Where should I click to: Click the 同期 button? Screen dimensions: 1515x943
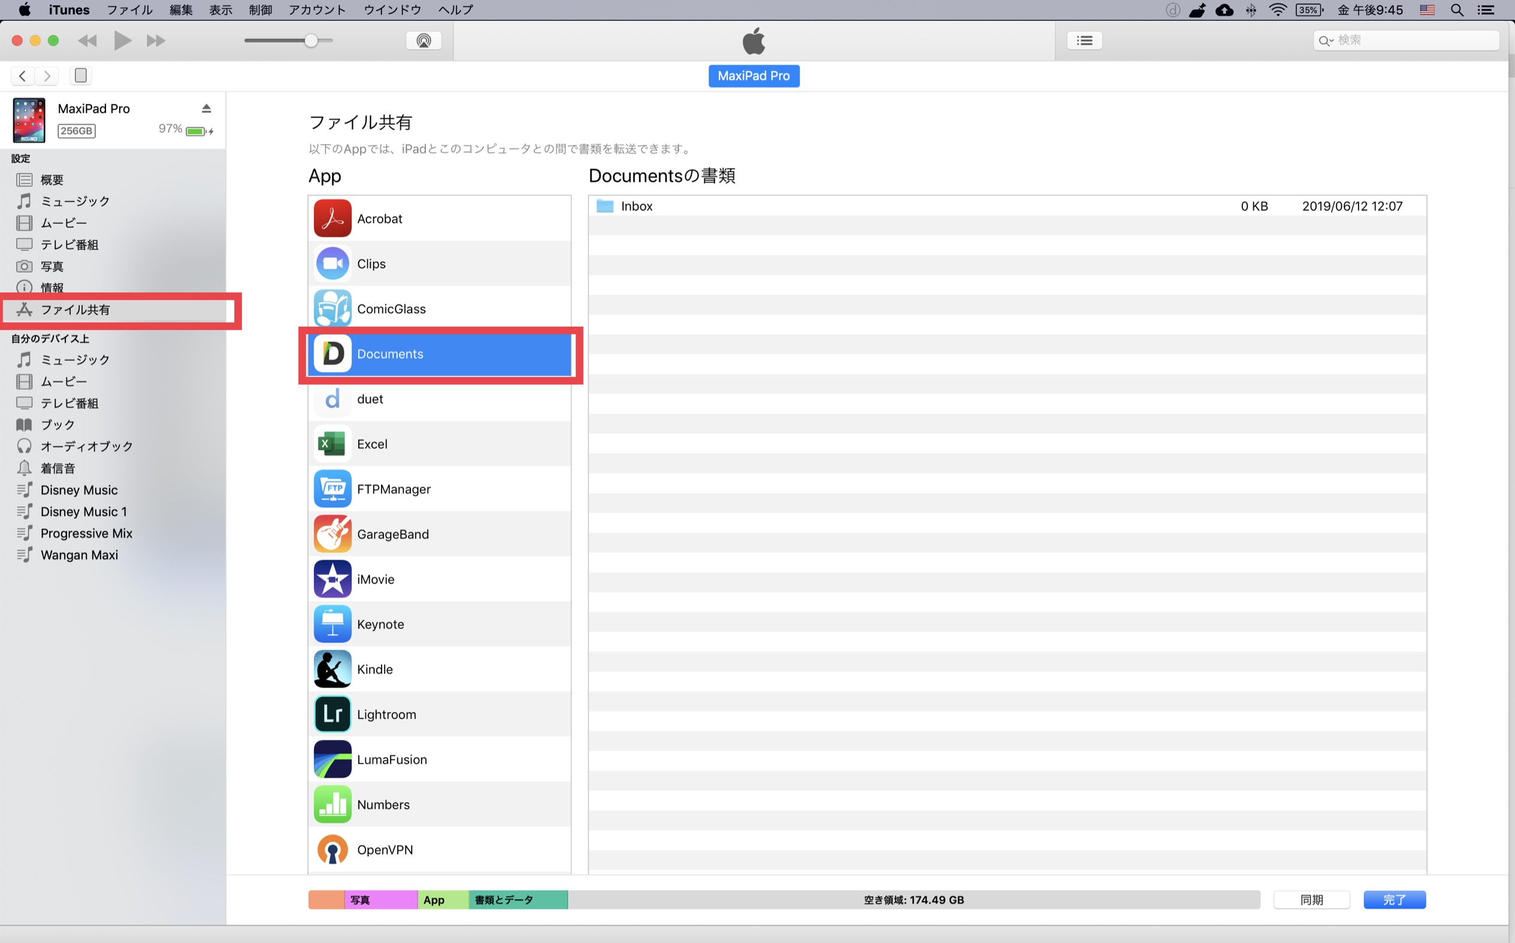point(1311,899)
